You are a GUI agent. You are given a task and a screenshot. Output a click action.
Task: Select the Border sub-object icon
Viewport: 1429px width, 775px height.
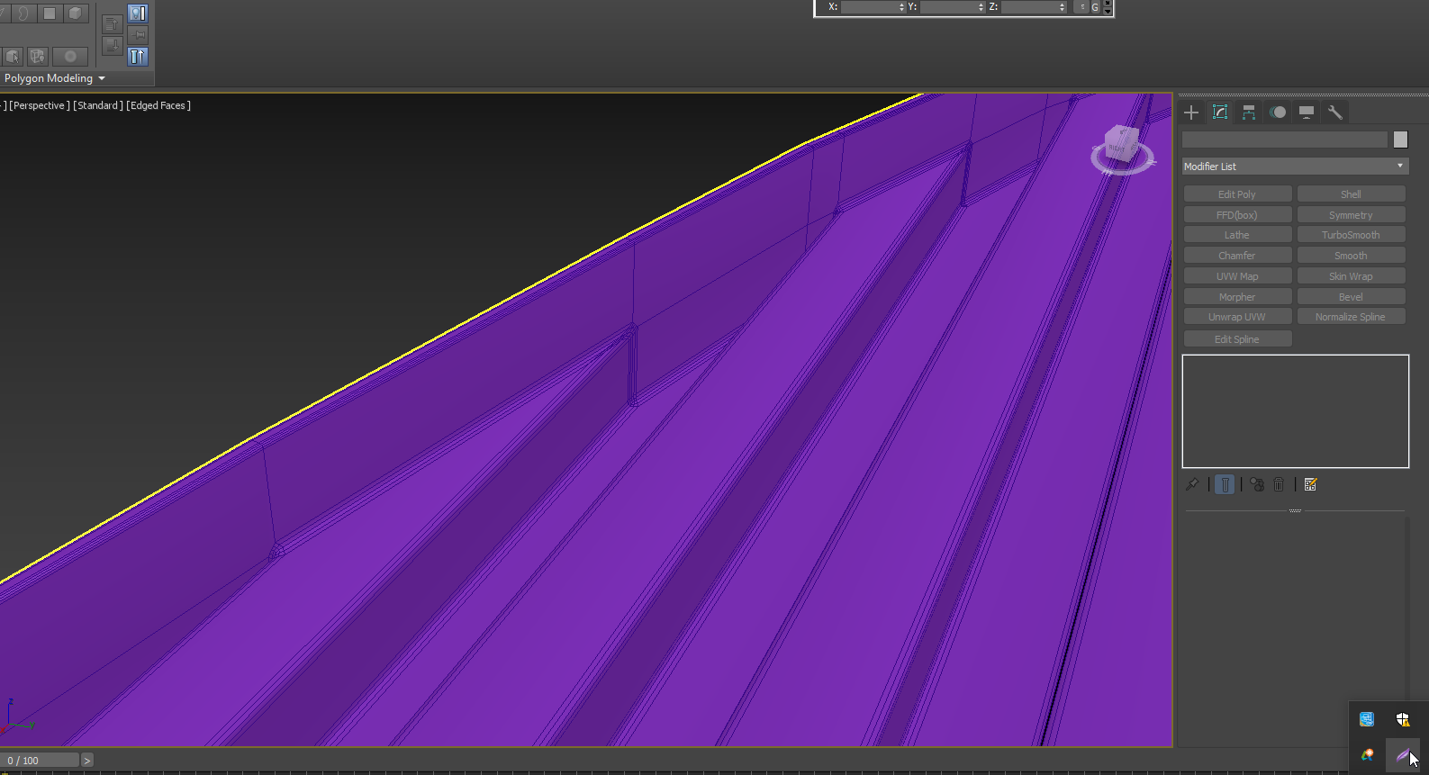pos(23,14)
